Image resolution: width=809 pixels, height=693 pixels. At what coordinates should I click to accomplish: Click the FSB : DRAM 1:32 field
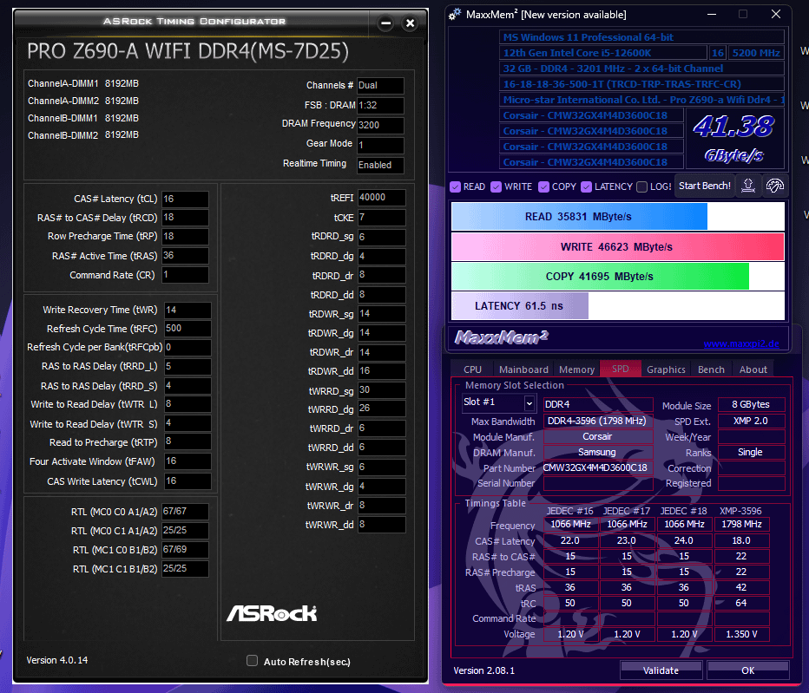pos(380,105)
